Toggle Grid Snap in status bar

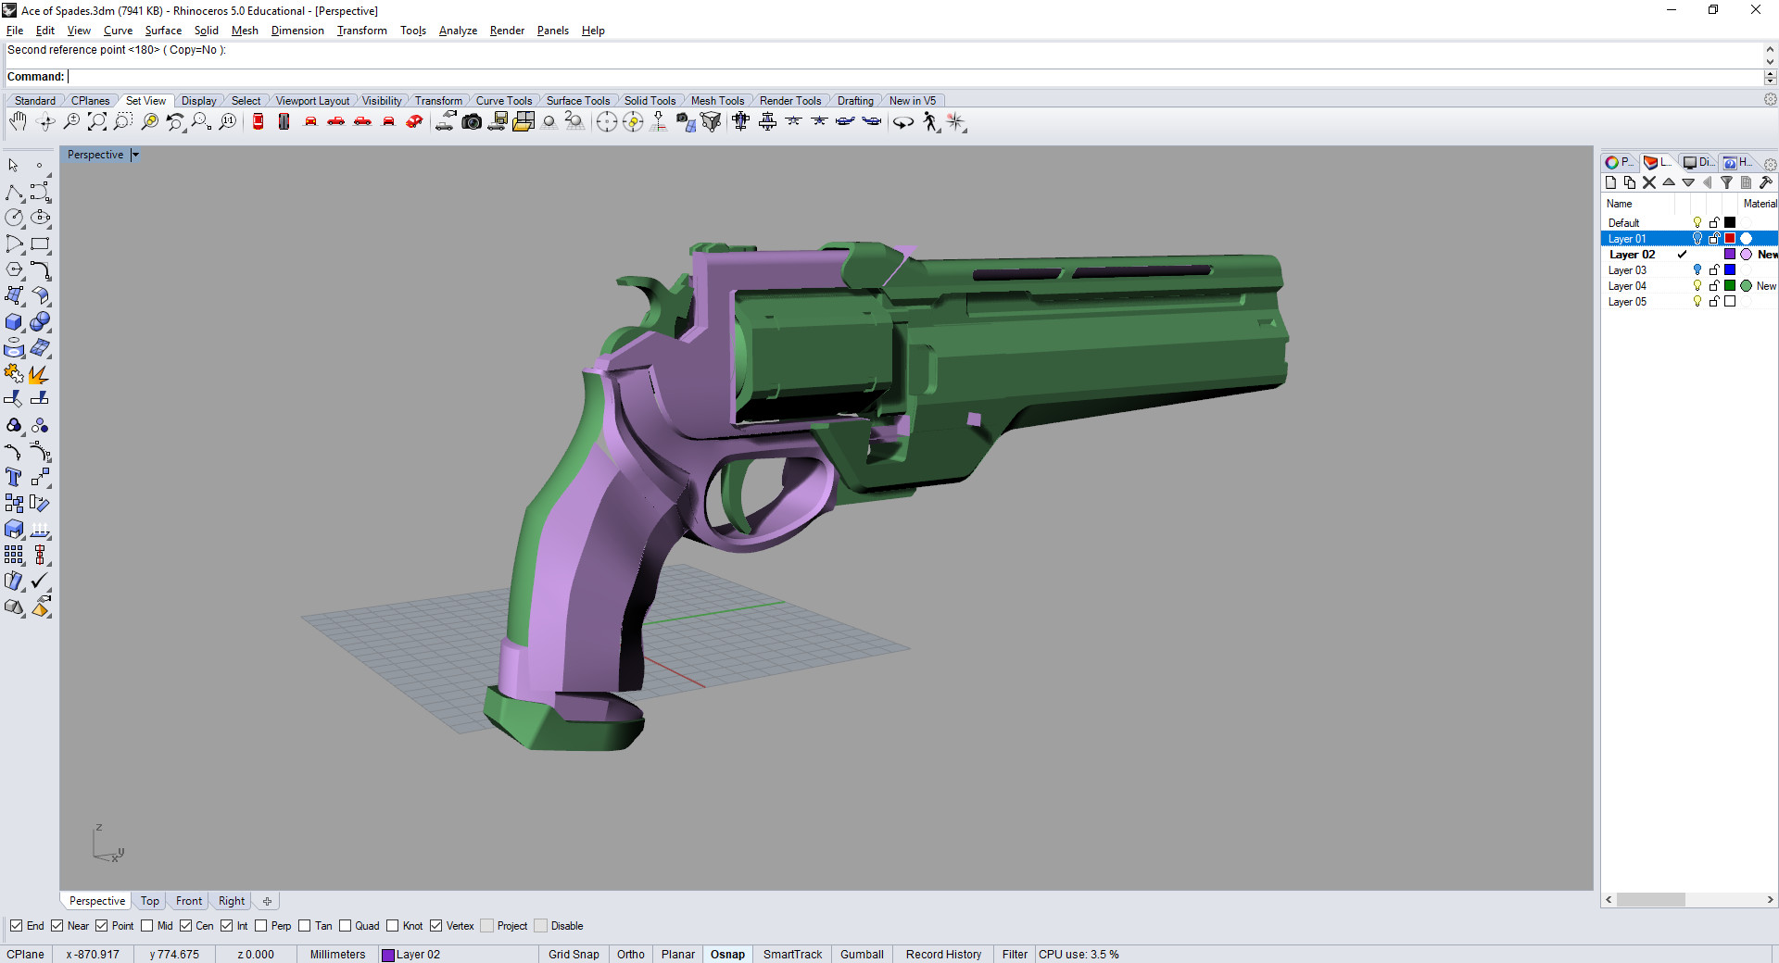pyautogui.click(x=574, y=955)
